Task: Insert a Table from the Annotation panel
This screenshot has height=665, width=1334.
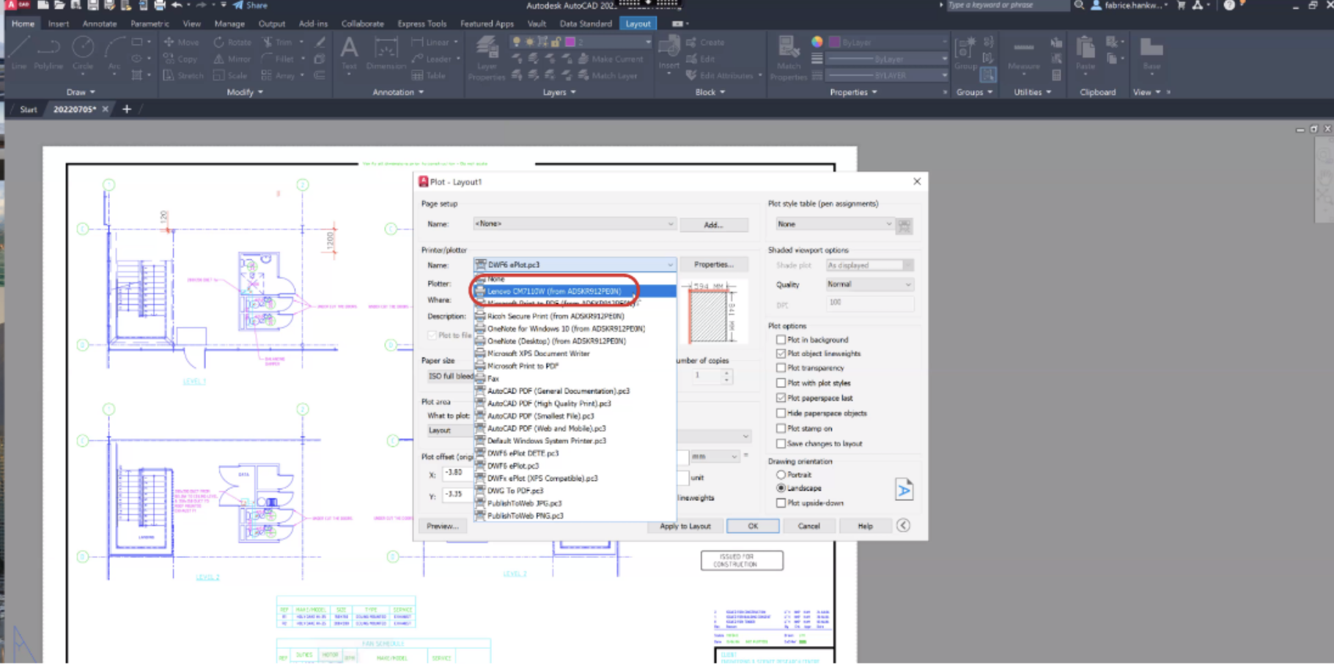Action: [x=428, y=75]
